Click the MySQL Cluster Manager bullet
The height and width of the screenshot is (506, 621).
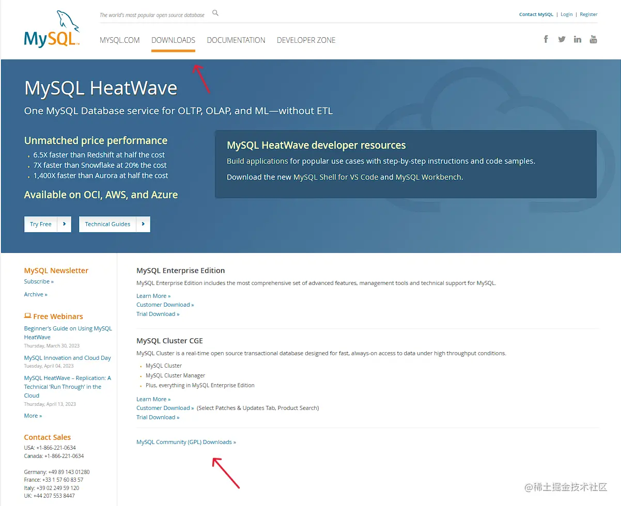pos(175,375)
